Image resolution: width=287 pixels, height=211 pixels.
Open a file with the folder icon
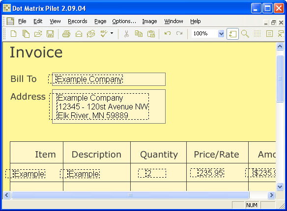click(38, 34)
